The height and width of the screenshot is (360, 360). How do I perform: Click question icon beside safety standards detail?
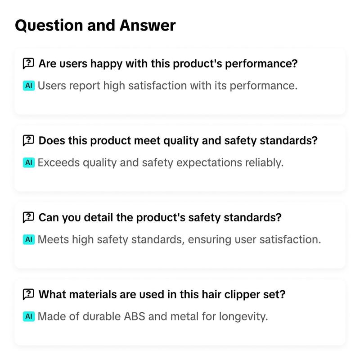(28, 217)
